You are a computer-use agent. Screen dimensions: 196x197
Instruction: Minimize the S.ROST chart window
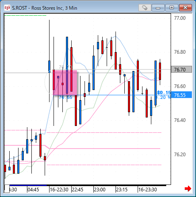158,8
